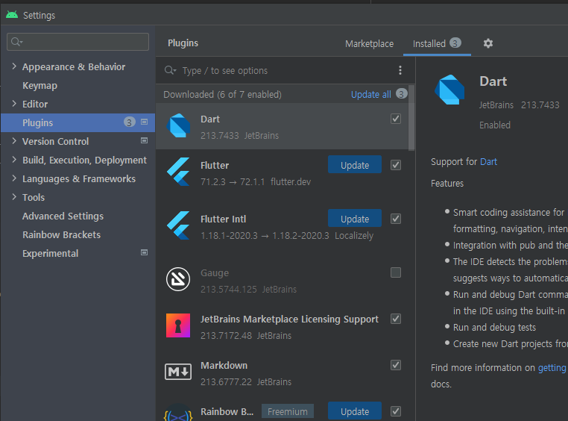
Task: Disable the Dart plugin checkbox
Action: (396, 119)
